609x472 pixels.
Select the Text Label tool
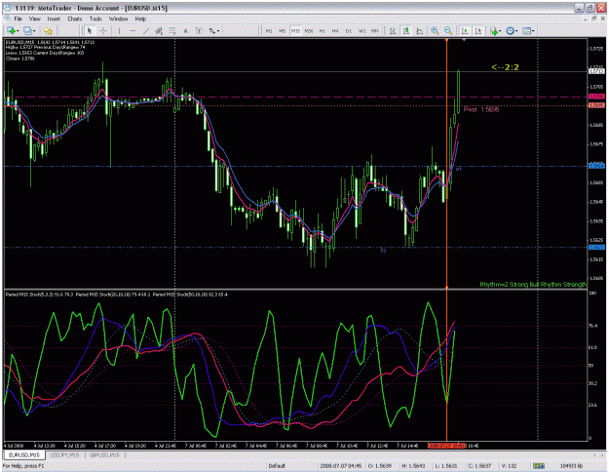tap(199, 30)
